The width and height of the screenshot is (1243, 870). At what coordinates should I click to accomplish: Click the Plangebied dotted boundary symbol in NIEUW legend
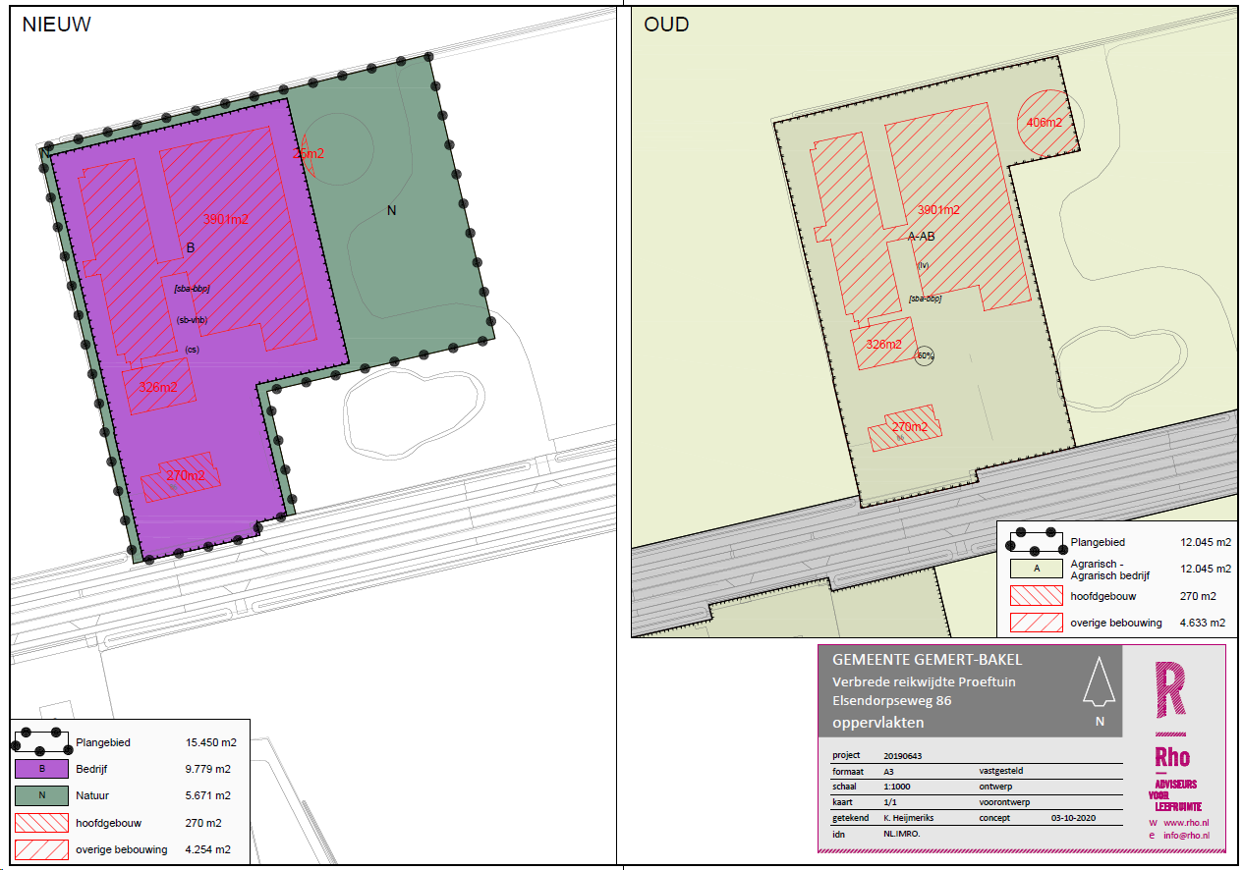tap(42, 742)
